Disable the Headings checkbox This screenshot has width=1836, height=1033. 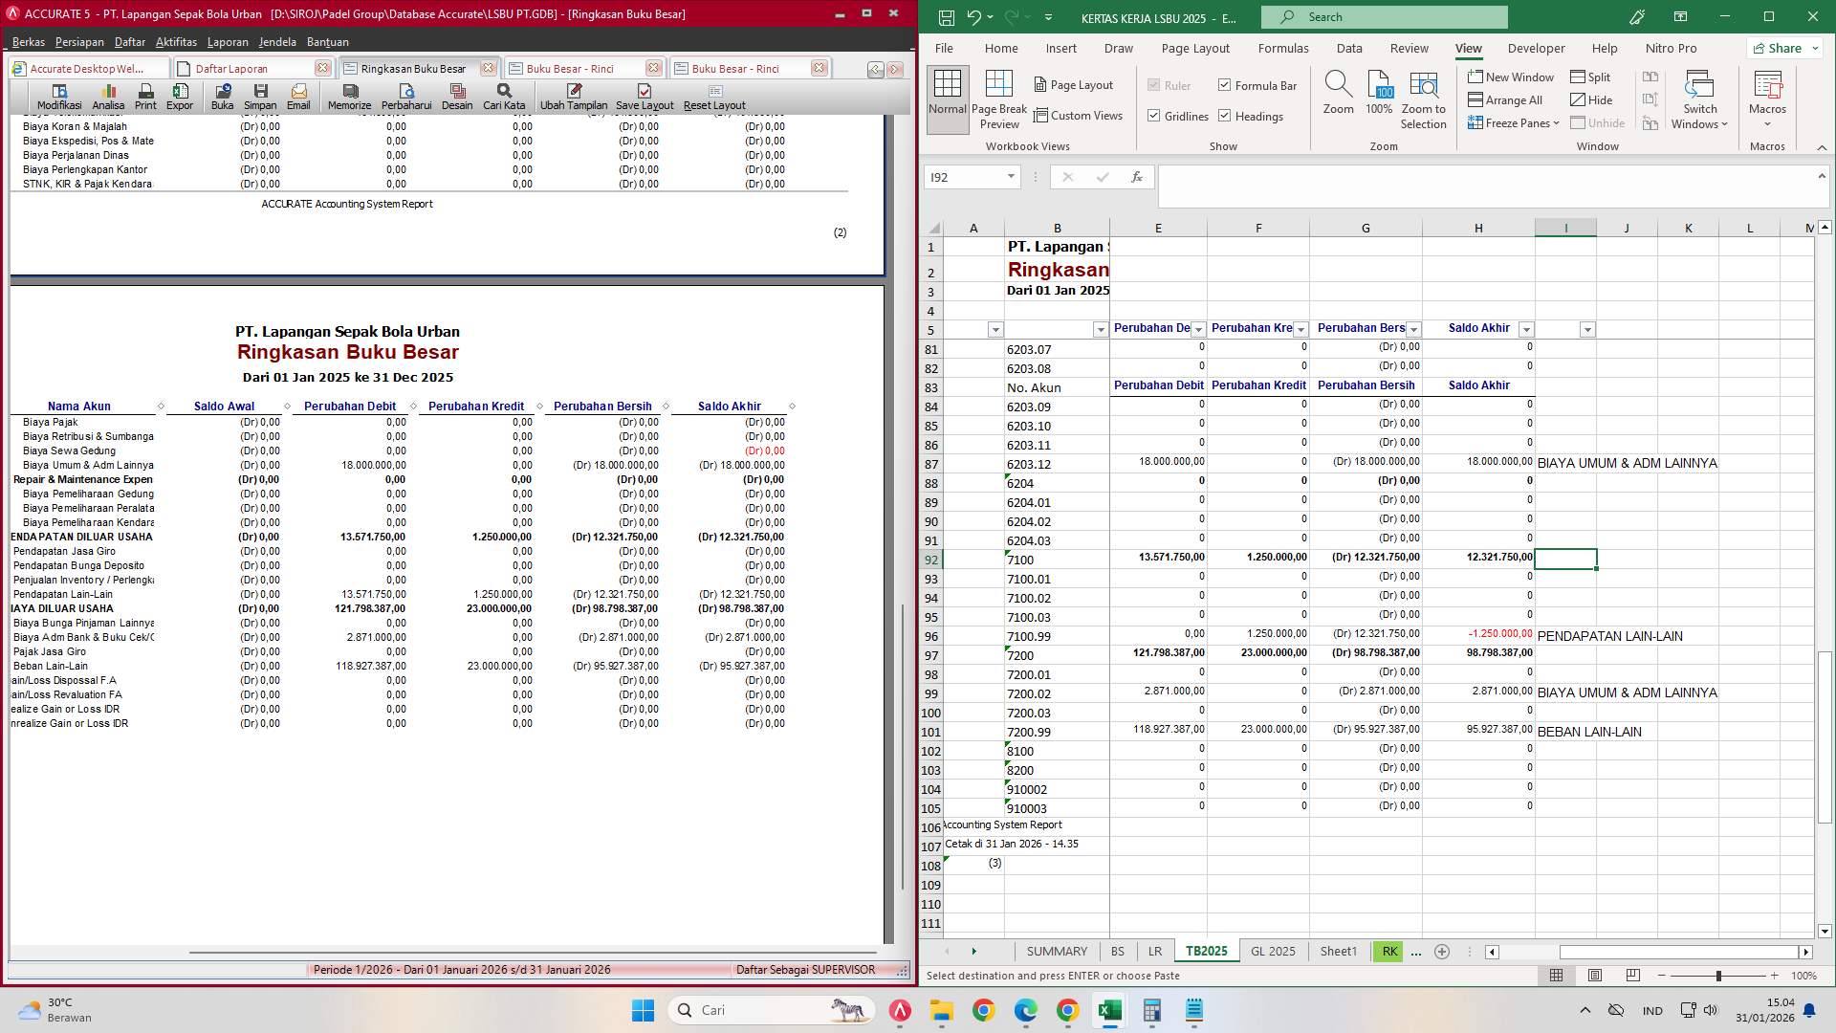[1224, 116]
